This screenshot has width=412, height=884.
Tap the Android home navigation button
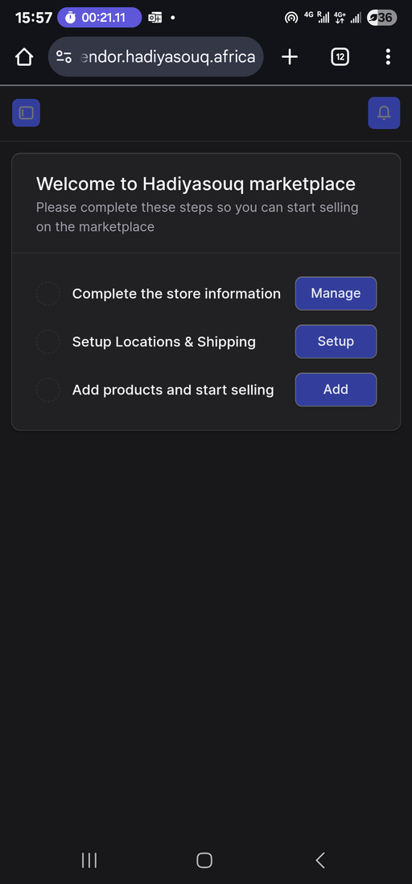pos(204,860)
